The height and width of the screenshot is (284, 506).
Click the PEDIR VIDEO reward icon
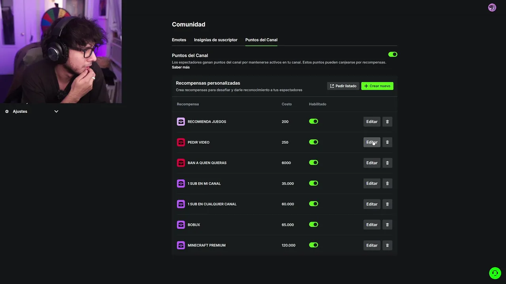[181, 142]
